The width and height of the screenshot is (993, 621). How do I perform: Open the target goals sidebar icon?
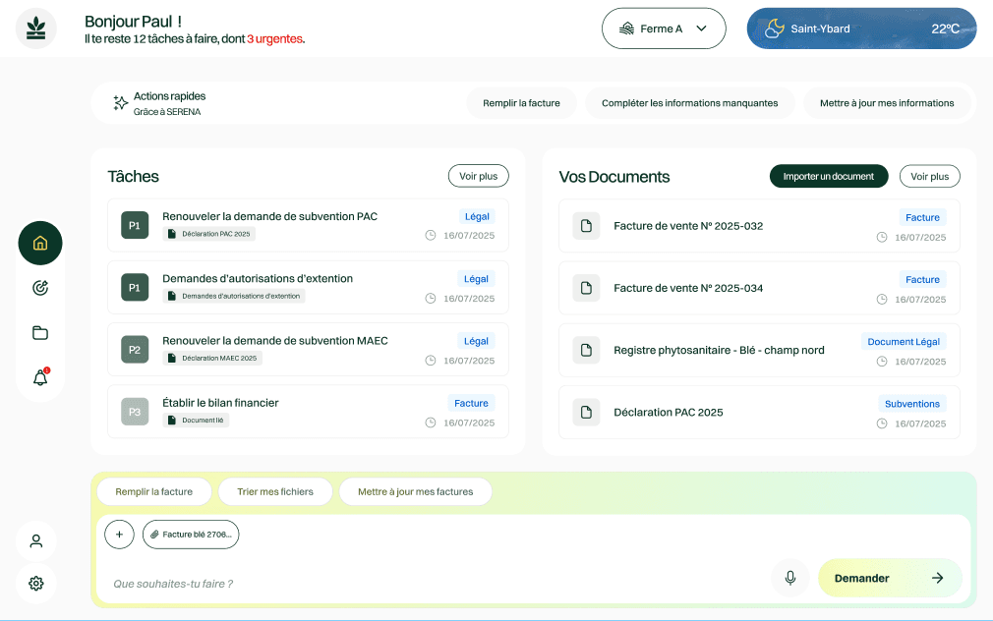point(40,288)
